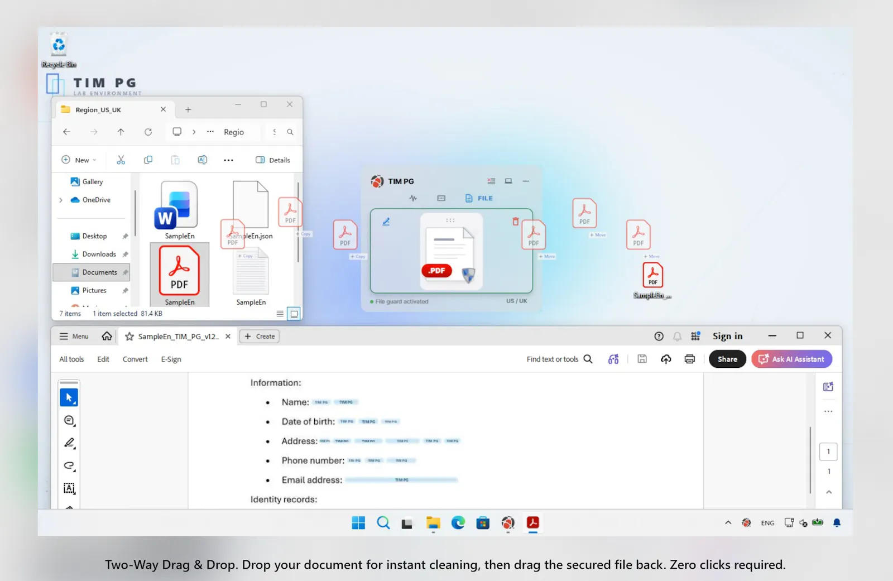Viewport: 893px width, 581px height.
Task: Click the edit pencil icon in TIM PG drop zone
Action: coord(386,222)
